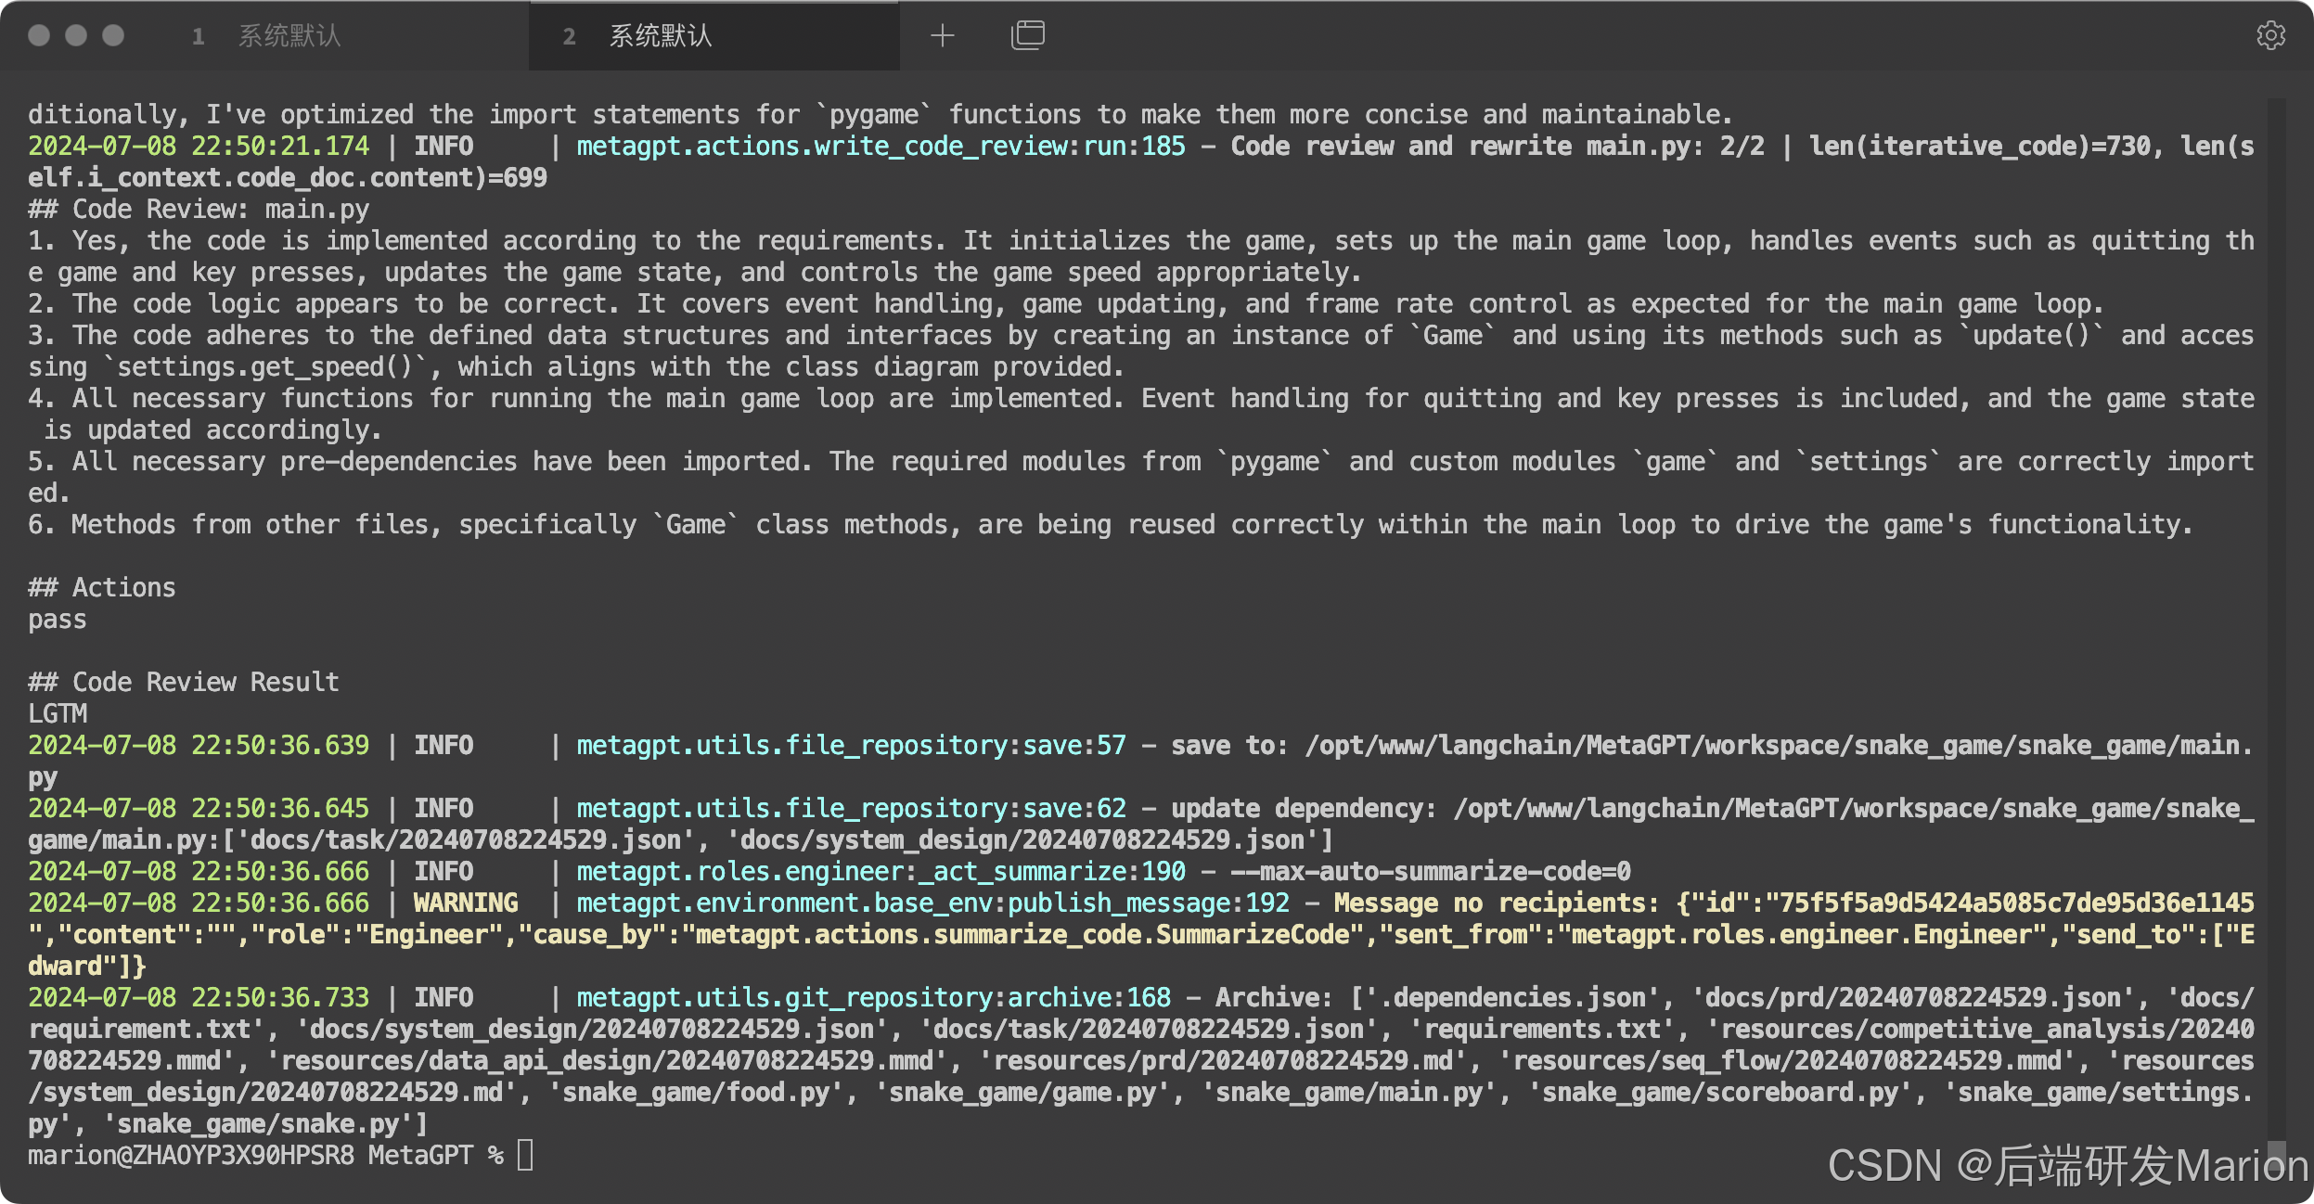
Task: Place cursor at the MetaGPT % prompt
Action: tap(525, 1156)
